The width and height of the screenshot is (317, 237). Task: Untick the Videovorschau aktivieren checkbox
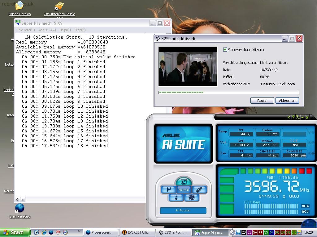(225, 50)
